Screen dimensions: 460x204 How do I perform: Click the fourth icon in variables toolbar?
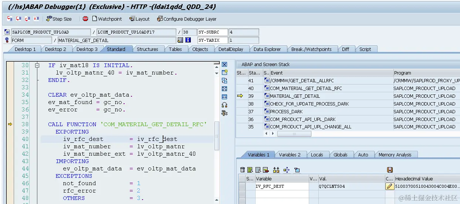coord(265,170)
